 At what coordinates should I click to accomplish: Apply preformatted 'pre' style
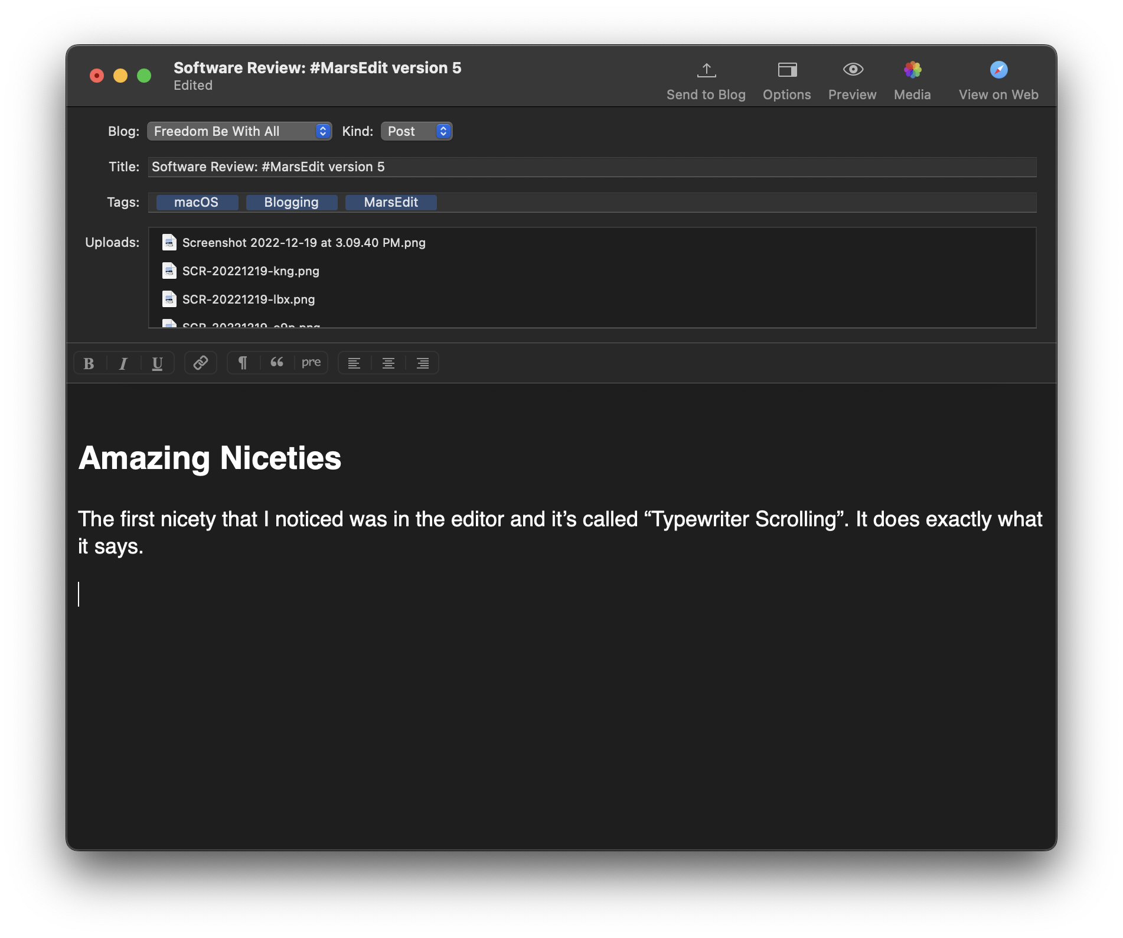[311, 363]
